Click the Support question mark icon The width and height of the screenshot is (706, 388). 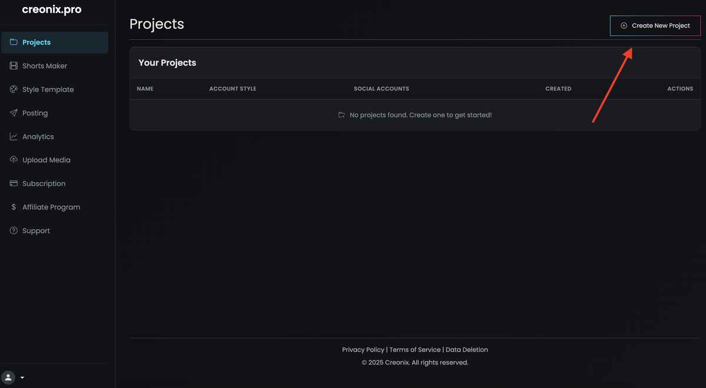[x=14, y=230]
